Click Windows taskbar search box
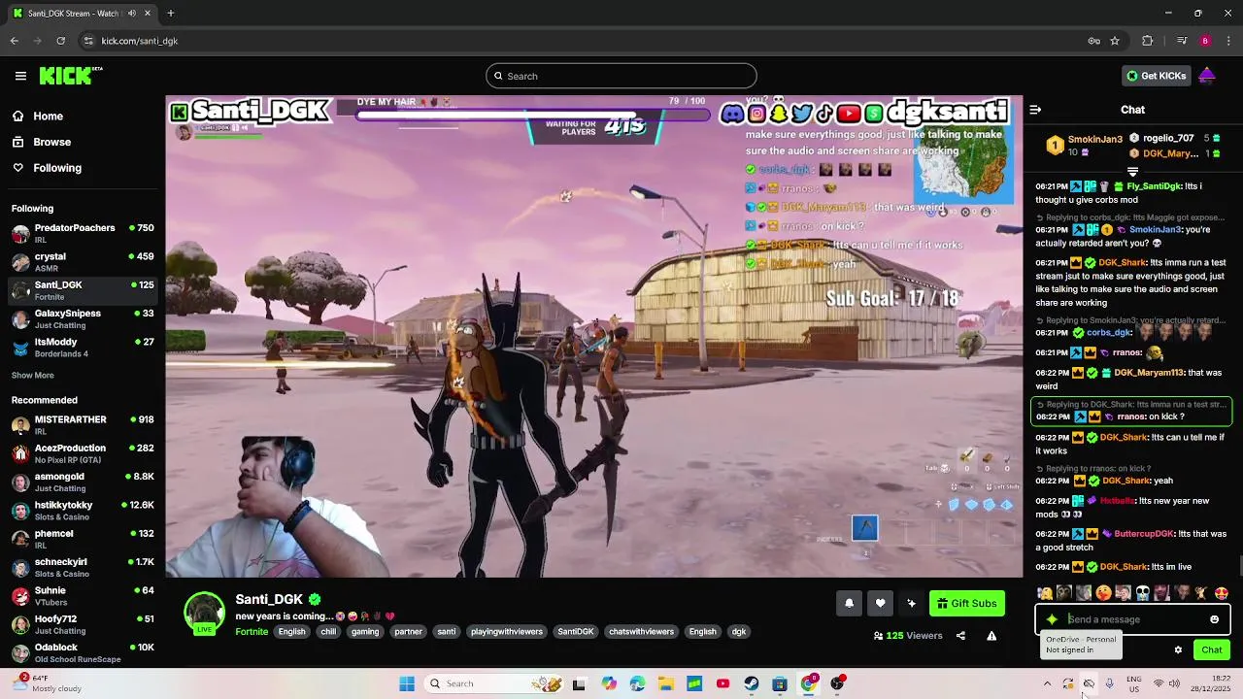This screenshot has width=1243, height=699. click(494, 683)
